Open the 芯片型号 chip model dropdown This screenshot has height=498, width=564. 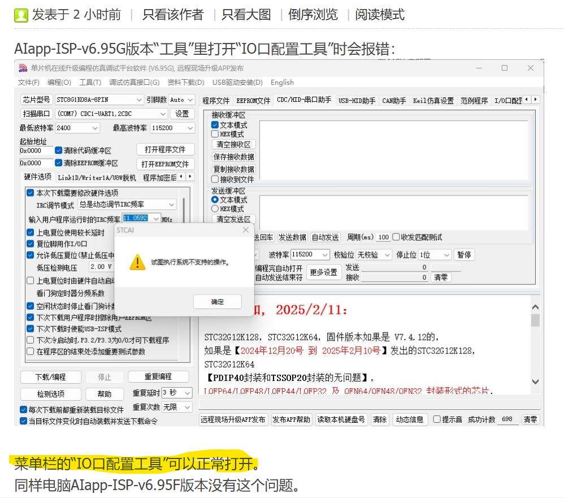(139, 99)
